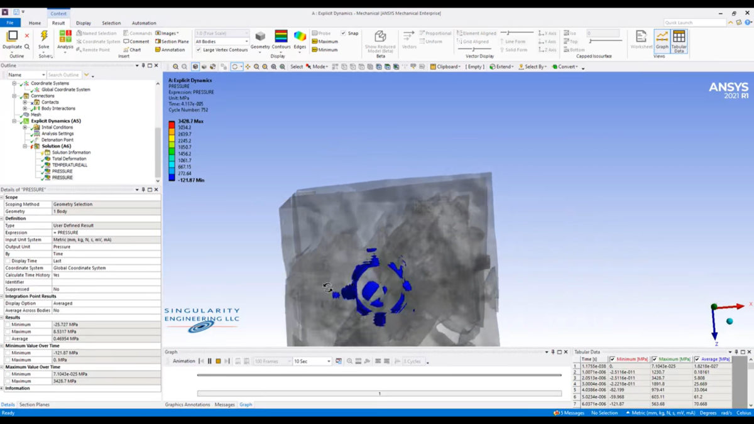
Task: Click the Mode selection button
Action: [317, 67]
